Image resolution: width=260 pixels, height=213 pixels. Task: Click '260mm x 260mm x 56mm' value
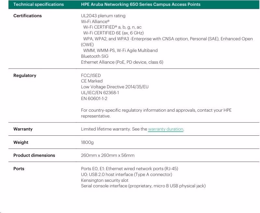pos(108,155)
